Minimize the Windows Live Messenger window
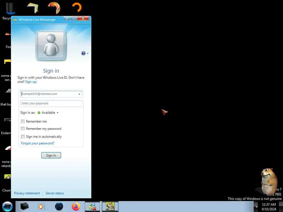Viewport: 283px width, 212px height. 67,18
